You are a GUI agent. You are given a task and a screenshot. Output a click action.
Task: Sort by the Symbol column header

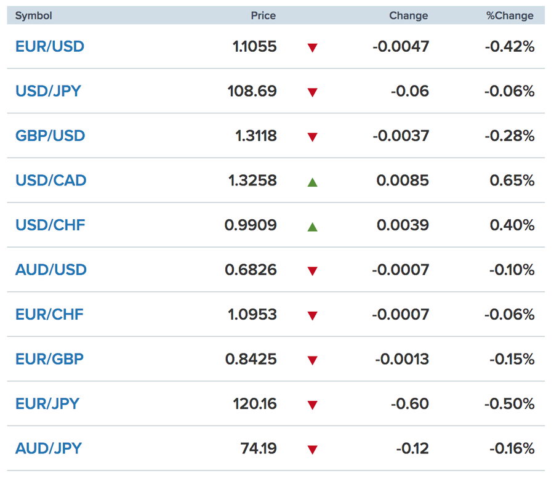[33, 15]
